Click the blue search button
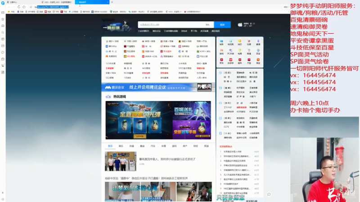This screenshot has height=202, width=360. (222, 25)
